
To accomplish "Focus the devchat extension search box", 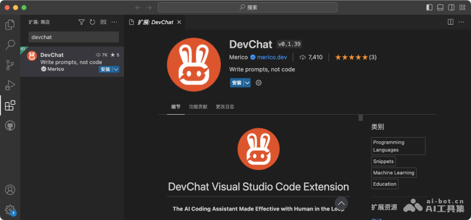I will click(x=74, y=37).
